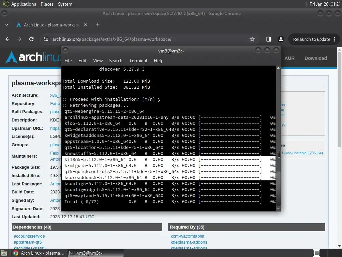Open Chrome three-dot menu

click(x=334, y=39)
